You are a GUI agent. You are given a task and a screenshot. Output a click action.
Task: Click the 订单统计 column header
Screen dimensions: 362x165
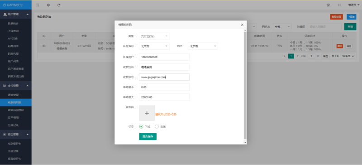[310, 36]
